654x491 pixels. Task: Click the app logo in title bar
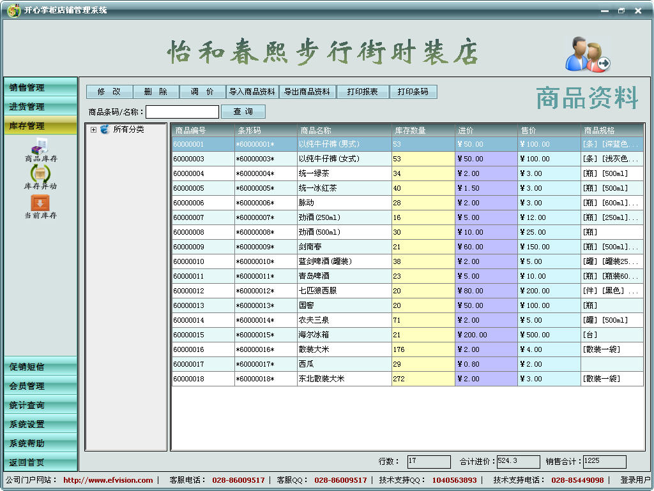(x=14, y=10)
